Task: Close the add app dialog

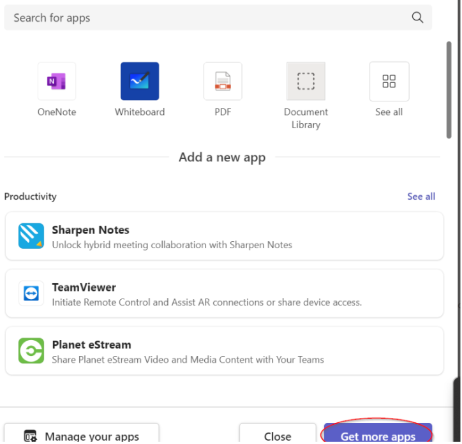Action: pyautogui.click(x=278, y=433)
